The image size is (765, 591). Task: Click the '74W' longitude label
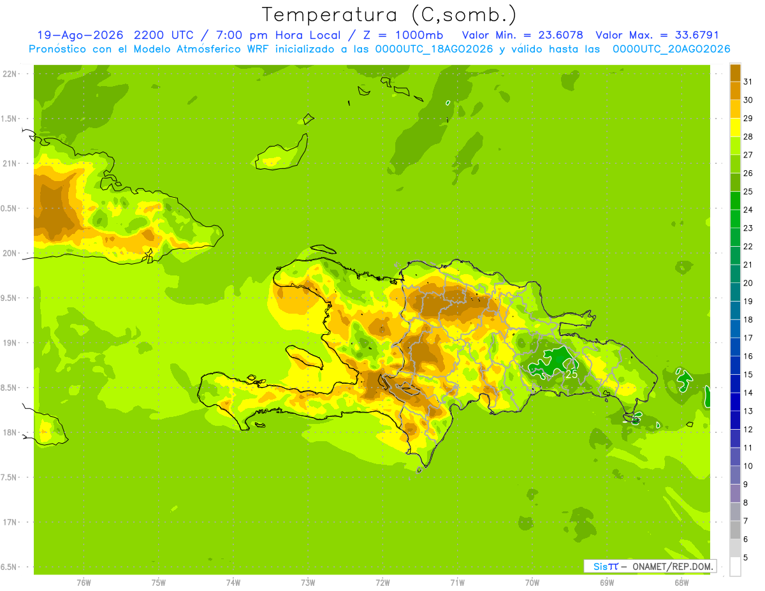point(233,583)
